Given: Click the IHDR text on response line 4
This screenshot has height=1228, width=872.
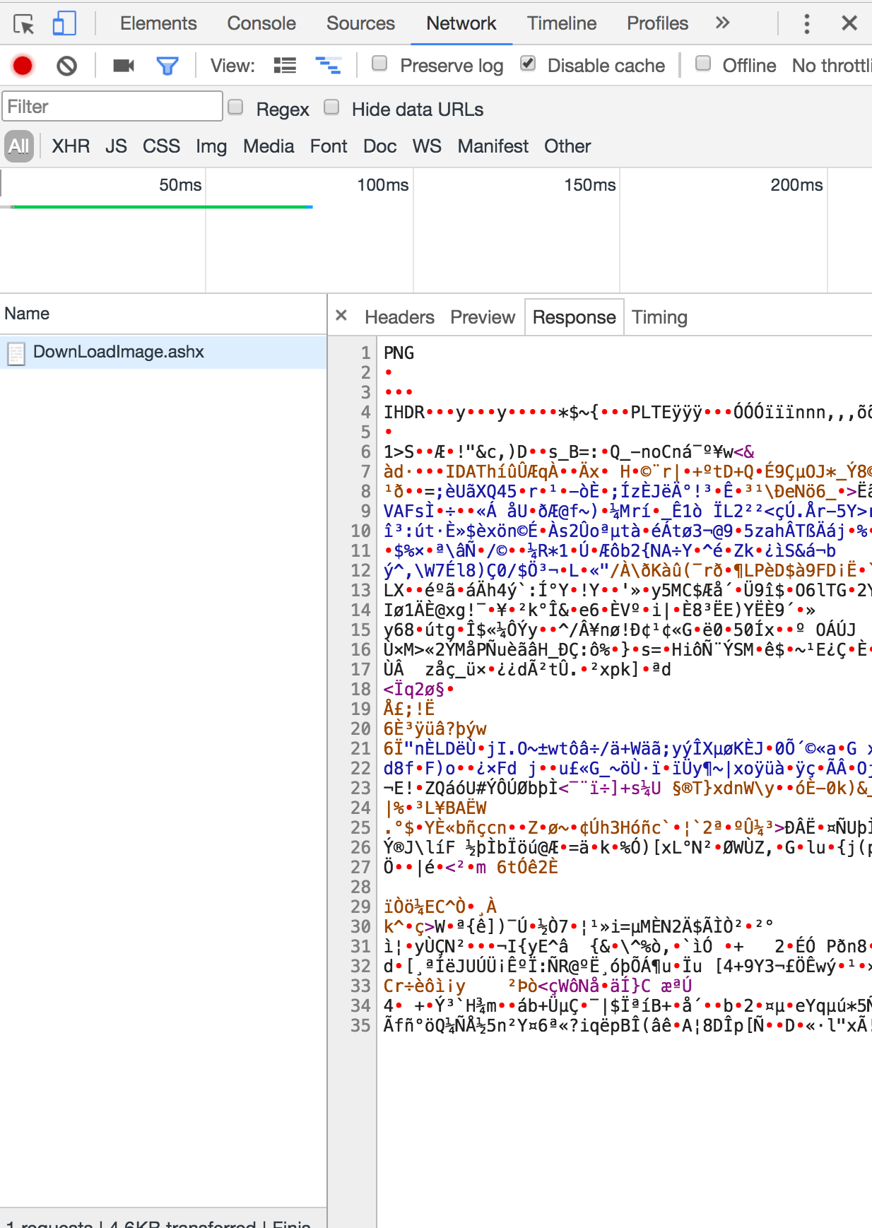Looking at the screenshot, I should tap(404, 412).
